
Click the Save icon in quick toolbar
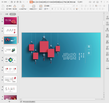coord(12,2)
